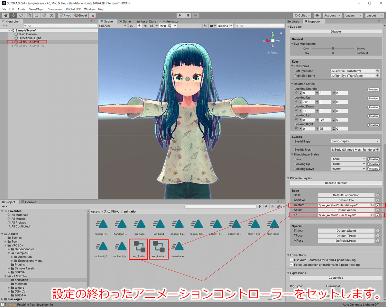Switch to the Services tab

(x=293, y=21)
